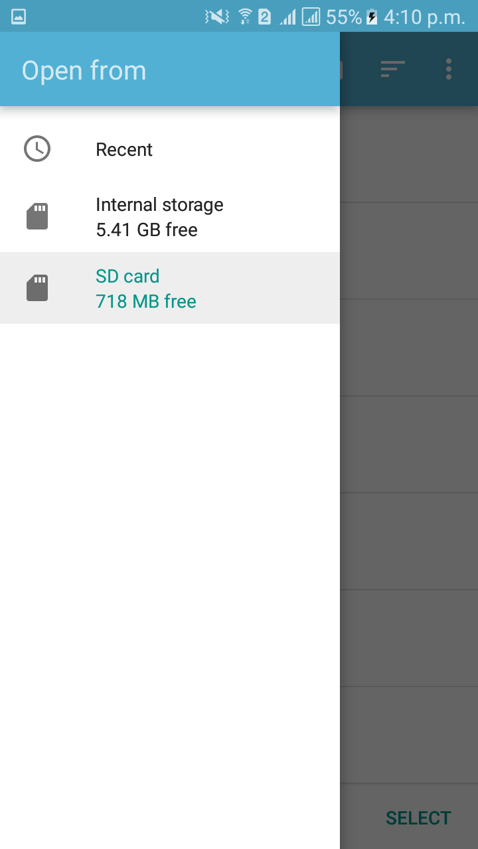Viewport: 478px width, 849px height.
Task: Select the clock icon beside Recent
Action: [x=37, y=149]
